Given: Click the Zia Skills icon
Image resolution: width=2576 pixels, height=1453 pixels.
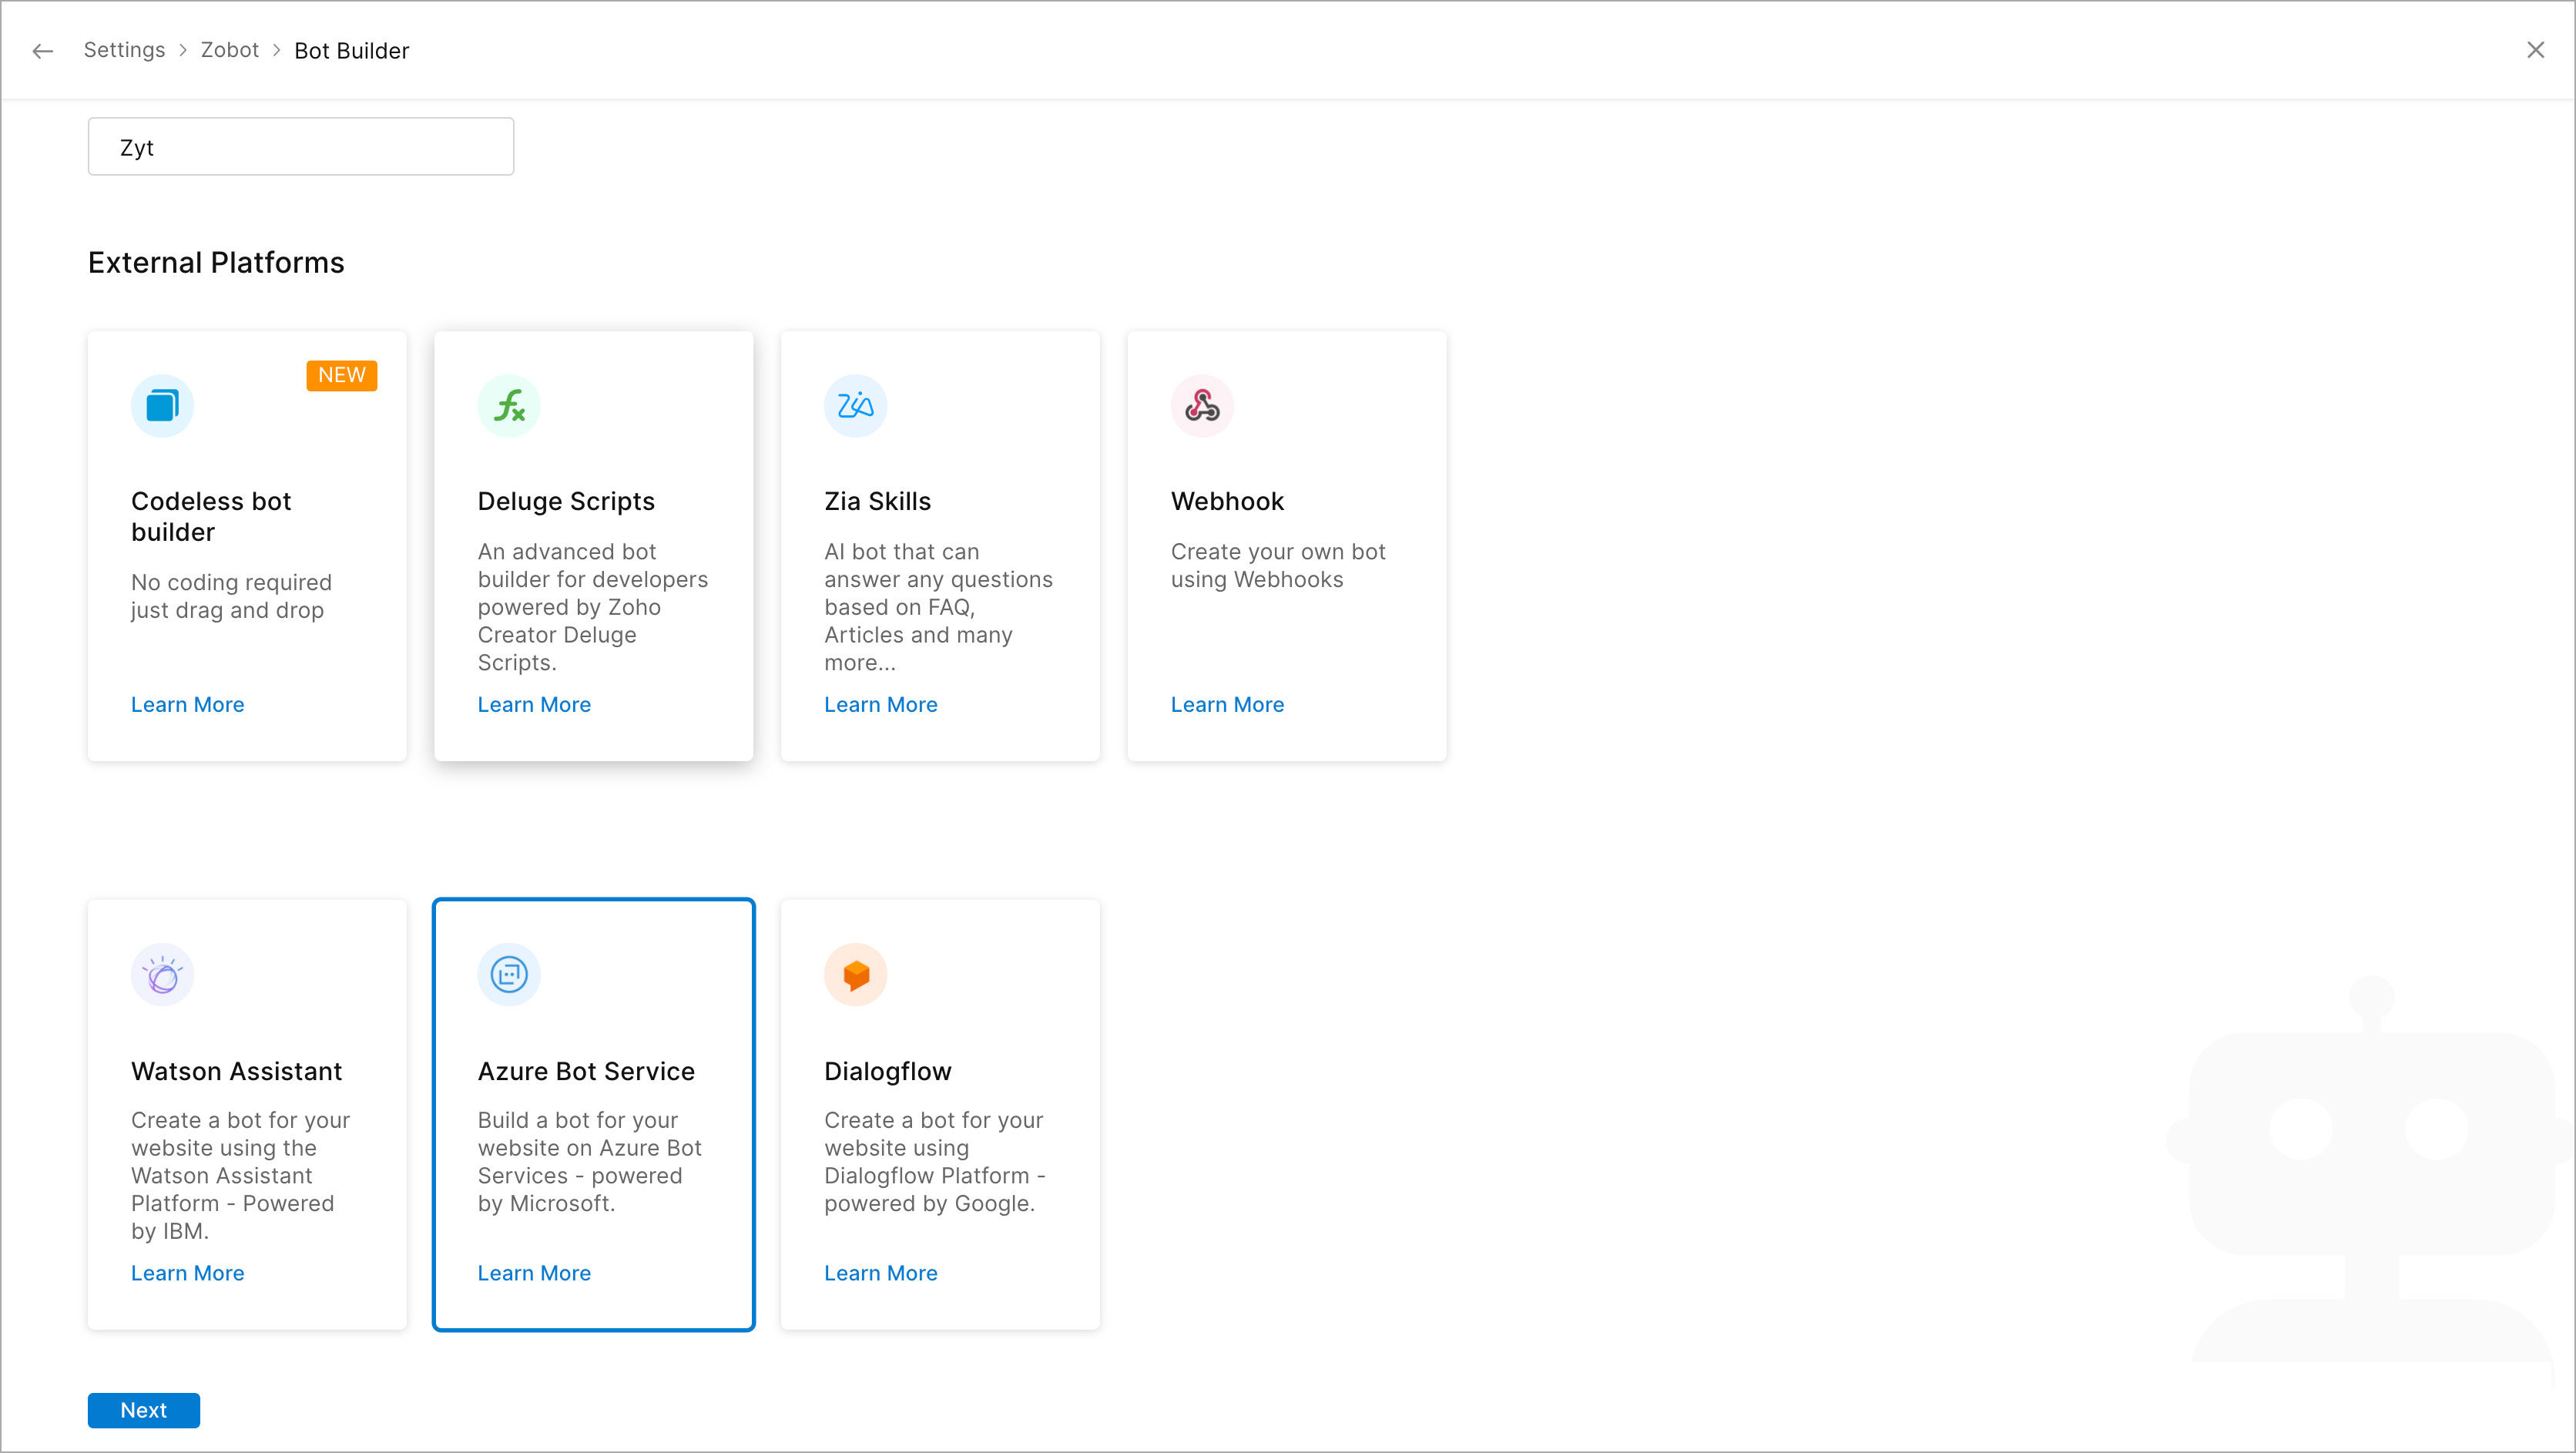Looking at the screenshot, I should point(855,406).
